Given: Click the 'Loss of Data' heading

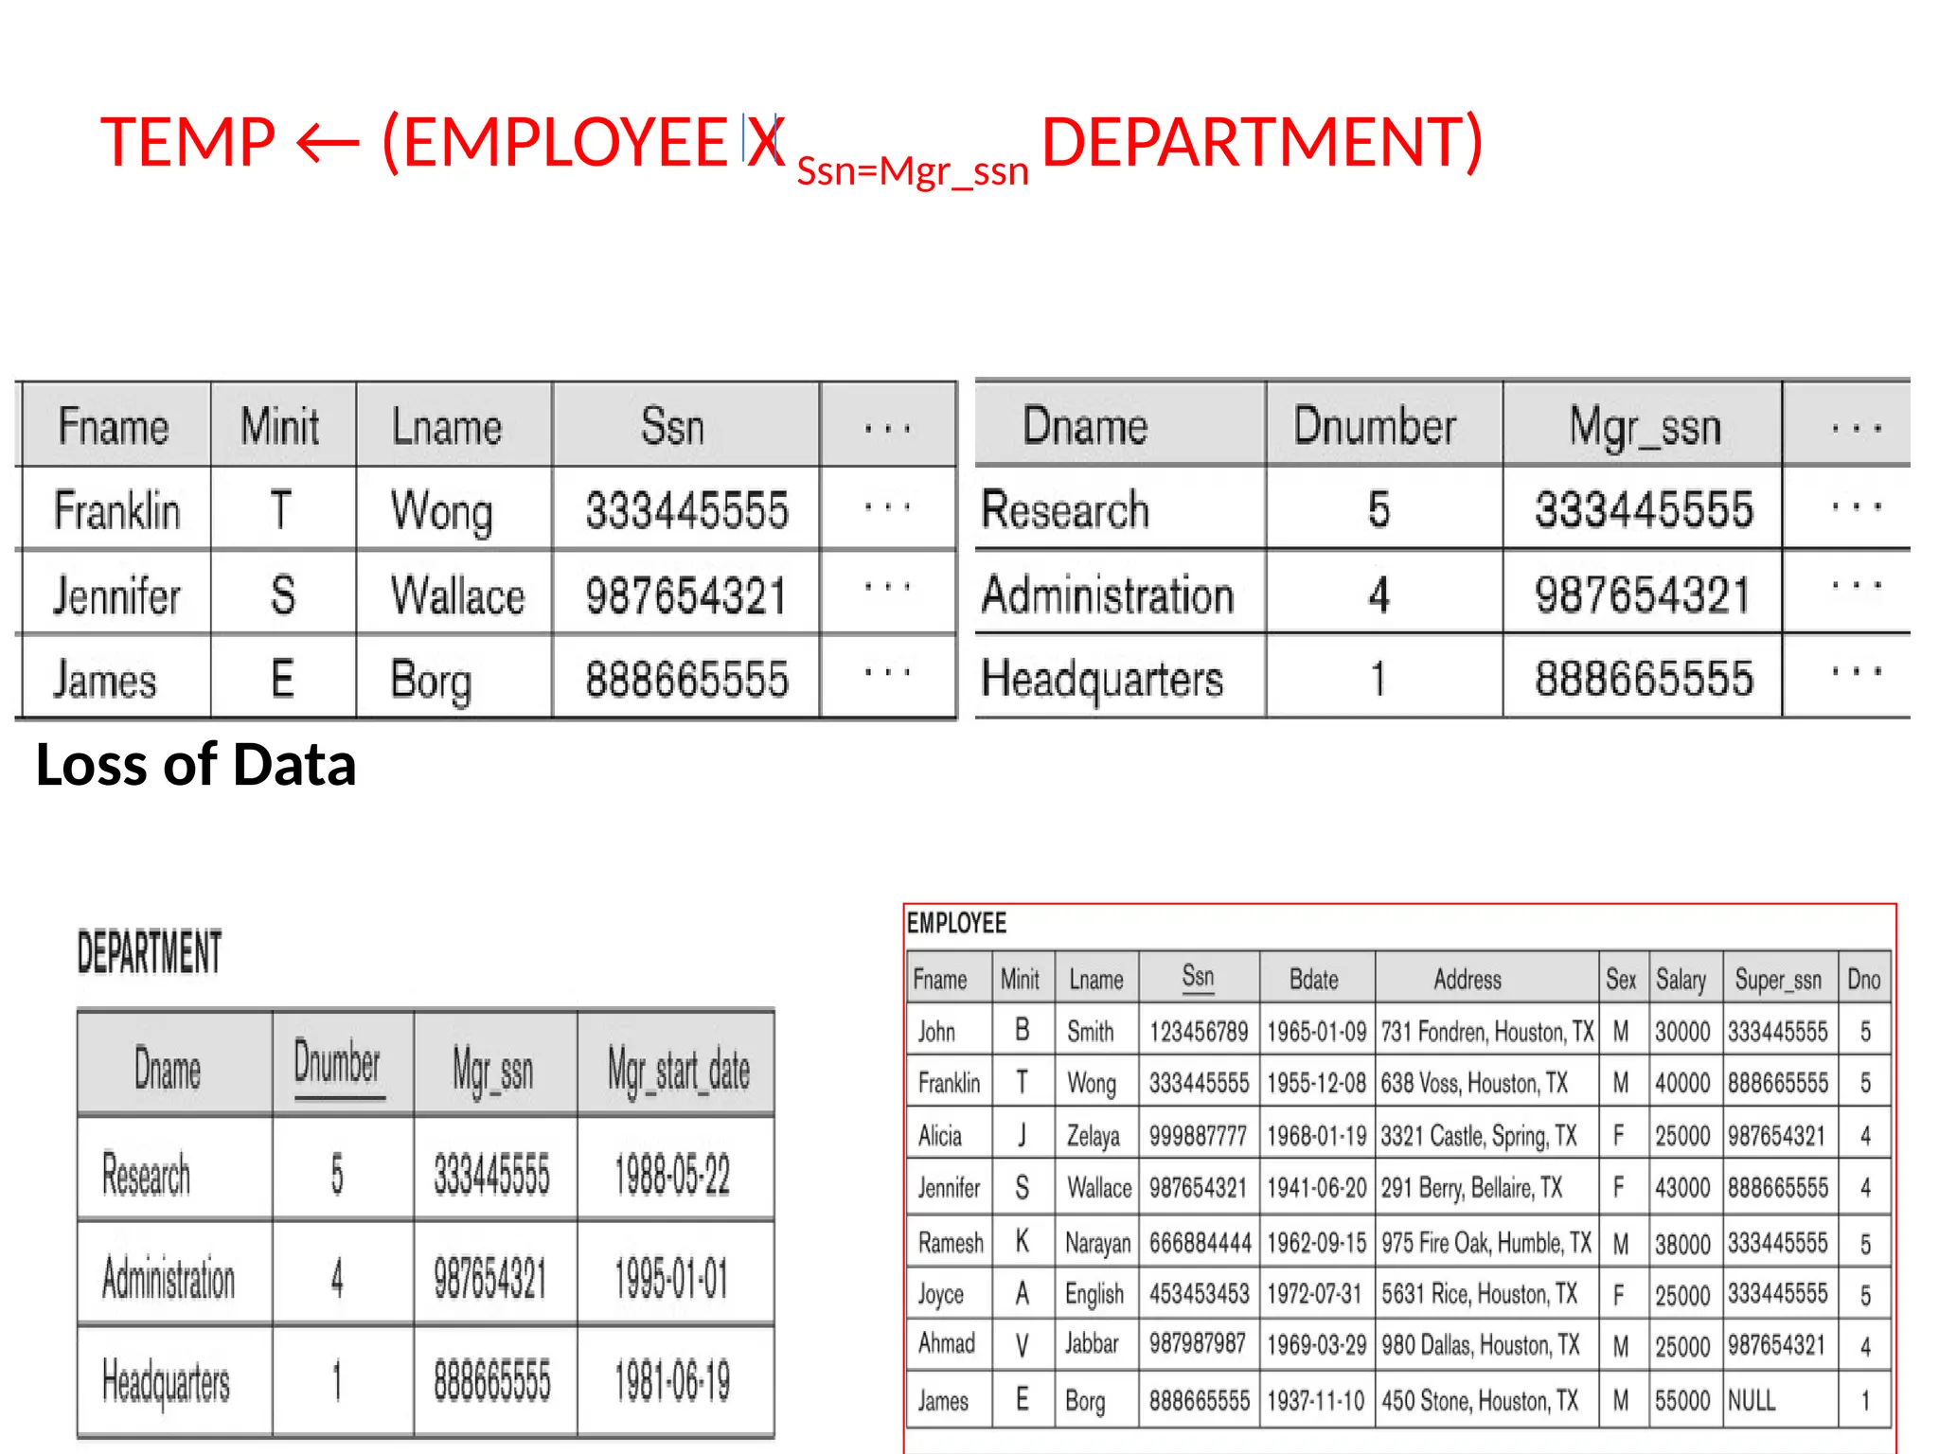Looking at the screenshot, I should tap(196, 765).
